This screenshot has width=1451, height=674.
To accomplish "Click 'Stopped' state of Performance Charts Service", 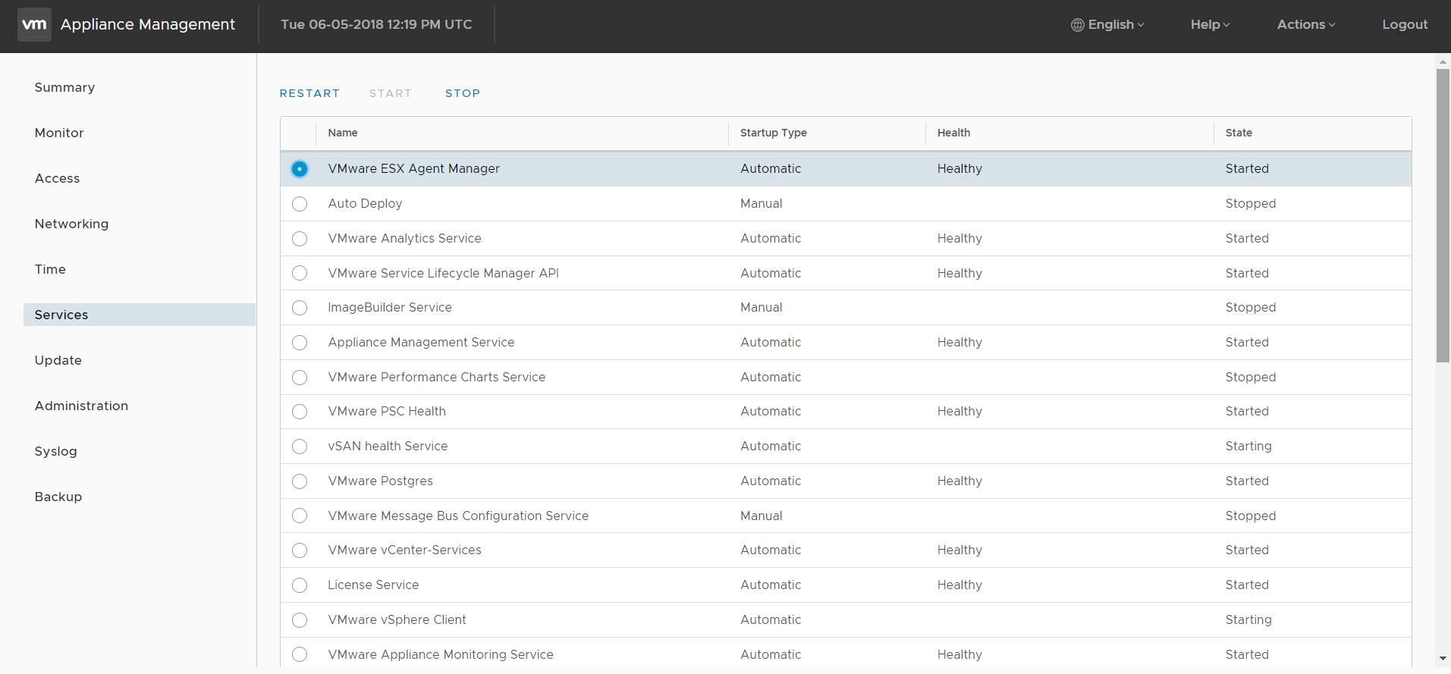I will [x=1251, y=377].
